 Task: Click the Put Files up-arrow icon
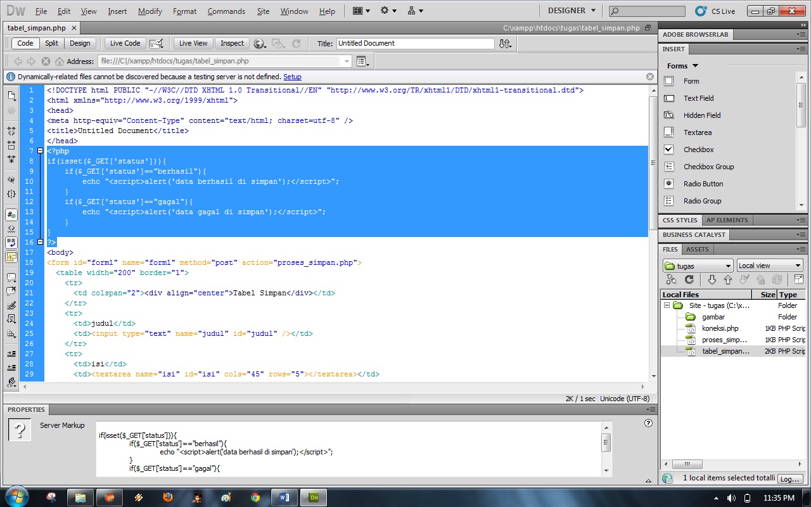click(x=727, y=279)
